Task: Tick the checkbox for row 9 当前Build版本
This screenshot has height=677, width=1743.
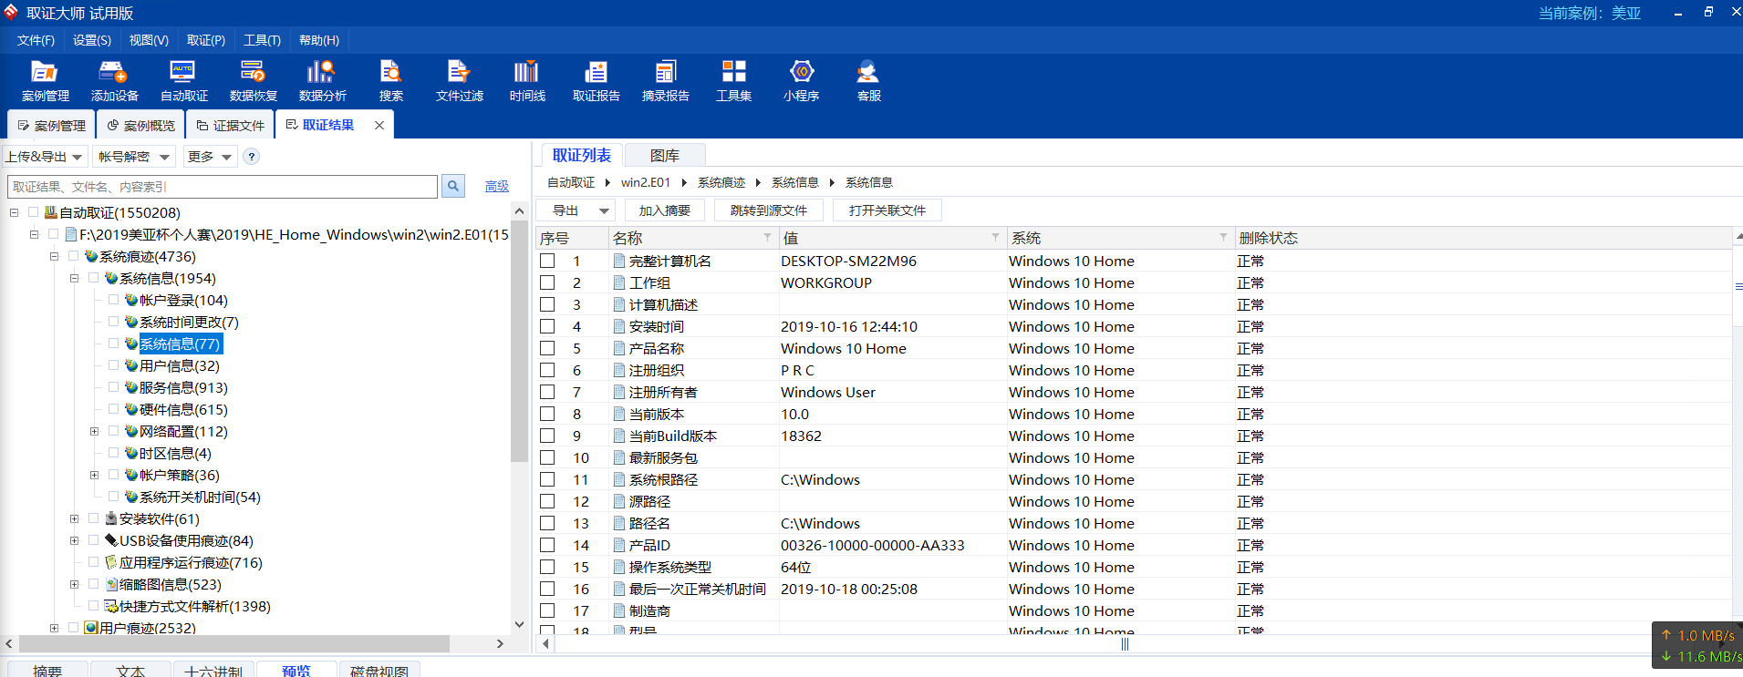Action: pyautogui.click(x=547, y=436)
